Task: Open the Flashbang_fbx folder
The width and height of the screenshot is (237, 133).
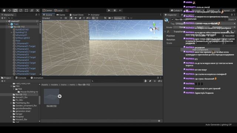Action: [23, 103]
